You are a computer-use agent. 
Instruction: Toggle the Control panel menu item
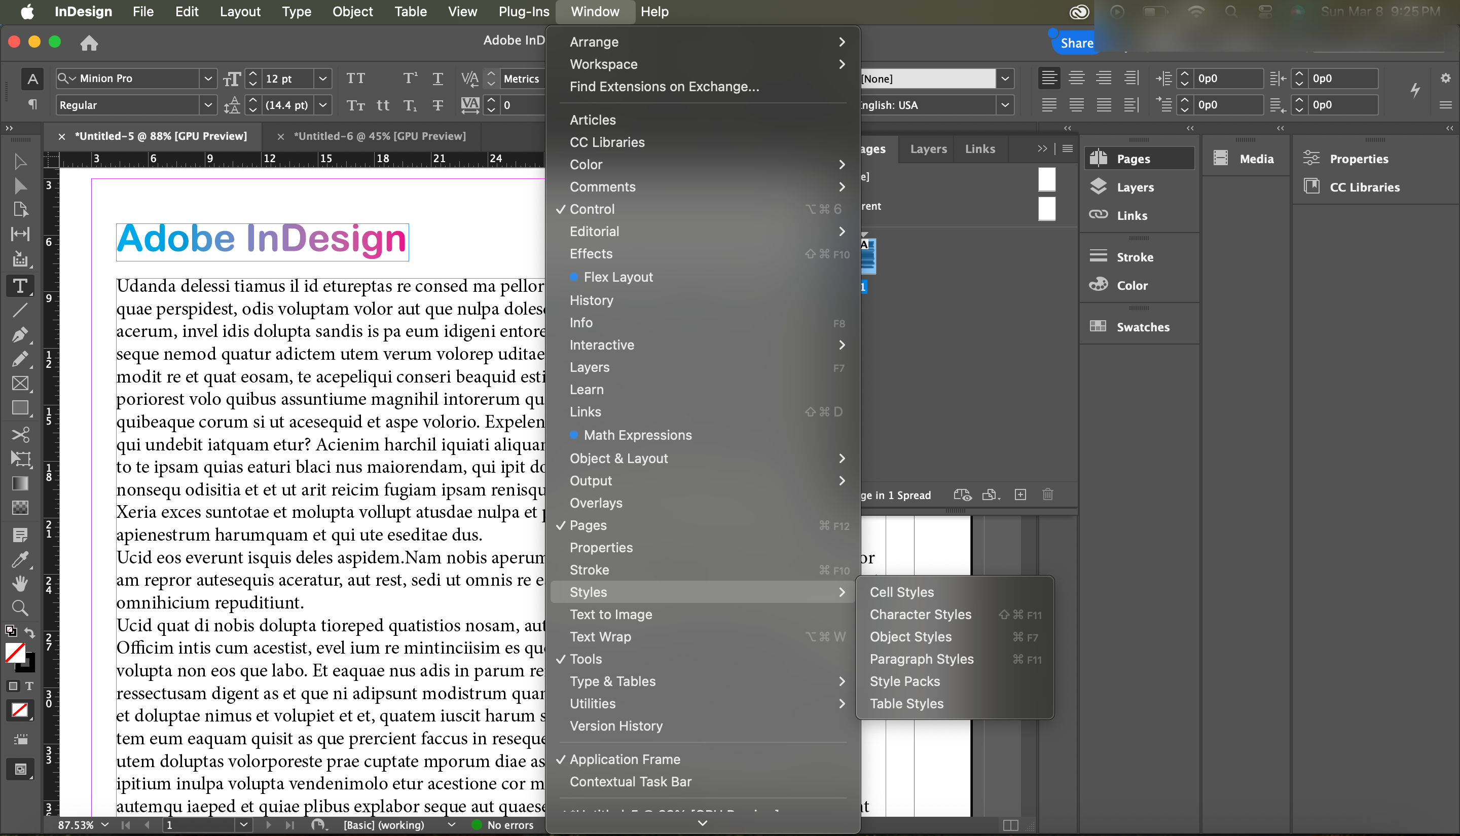point(592,209)
